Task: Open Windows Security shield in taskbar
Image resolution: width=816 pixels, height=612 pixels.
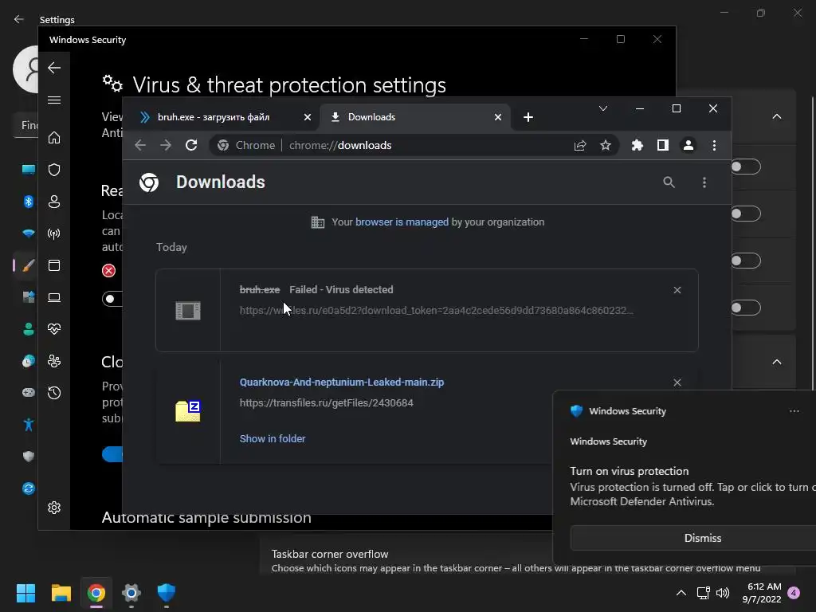Action: tap(167, 593)
